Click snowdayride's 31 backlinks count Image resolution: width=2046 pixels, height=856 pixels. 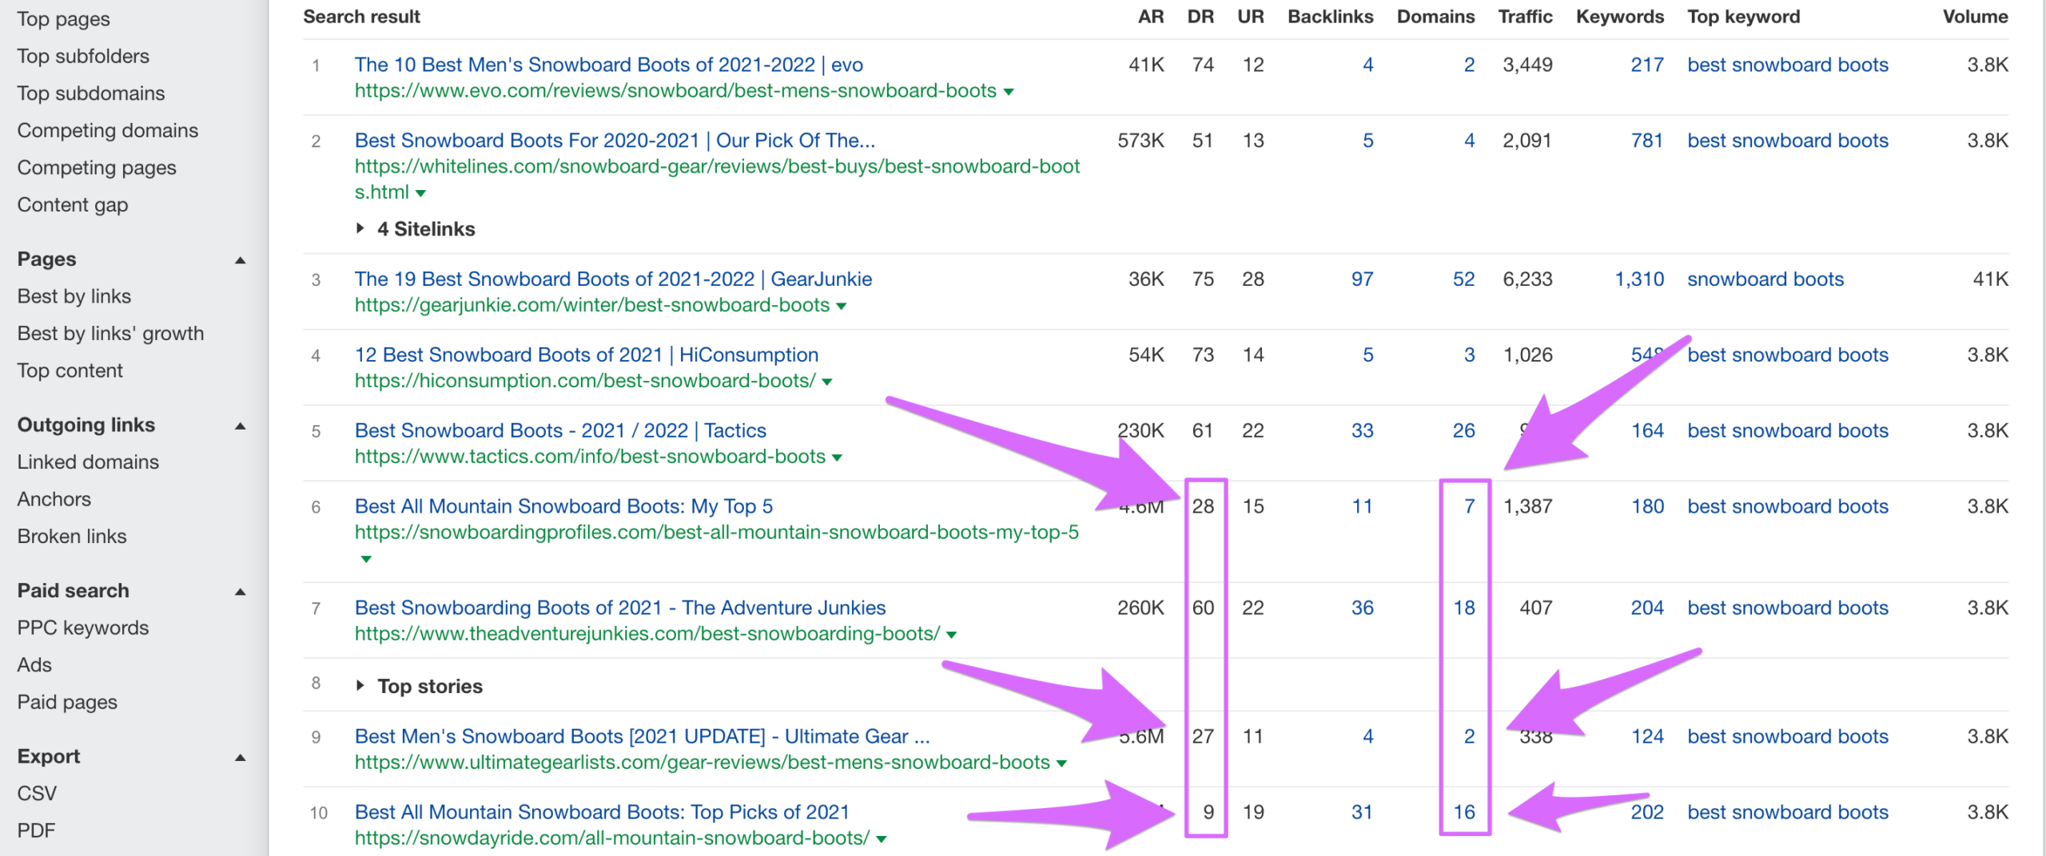pyautogui.click(x=1362, y=812)
